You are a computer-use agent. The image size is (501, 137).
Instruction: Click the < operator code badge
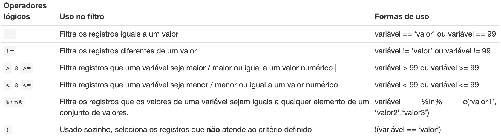point(8,85)
